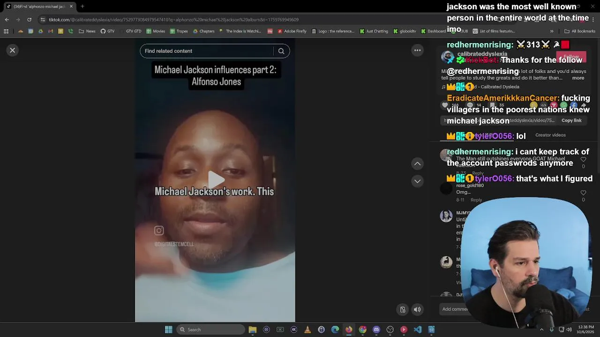Like the rose_gold180 comment with heart icon
Screen dimensions: 600x337
coord(583,193)
